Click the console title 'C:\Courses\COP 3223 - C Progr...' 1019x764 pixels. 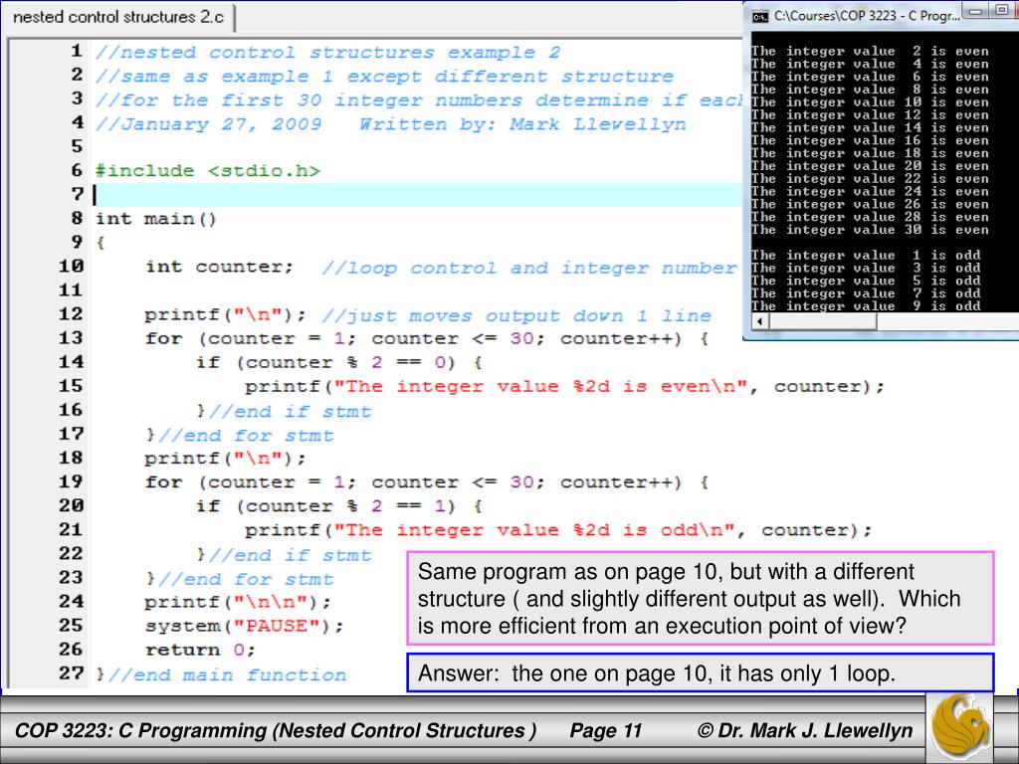coord(867,16)
